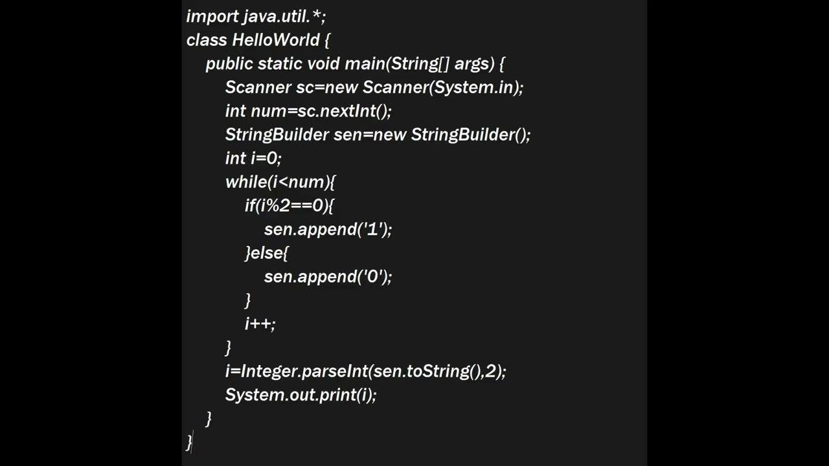Click the i++ increment line

[260, 324]
